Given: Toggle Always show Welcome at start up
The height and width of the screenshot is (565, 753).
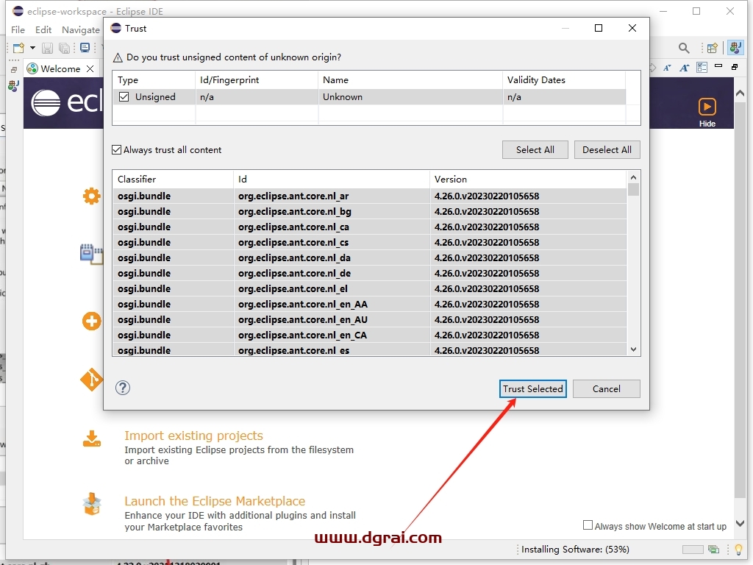Looking at the screenshot, I should point(588,525).
